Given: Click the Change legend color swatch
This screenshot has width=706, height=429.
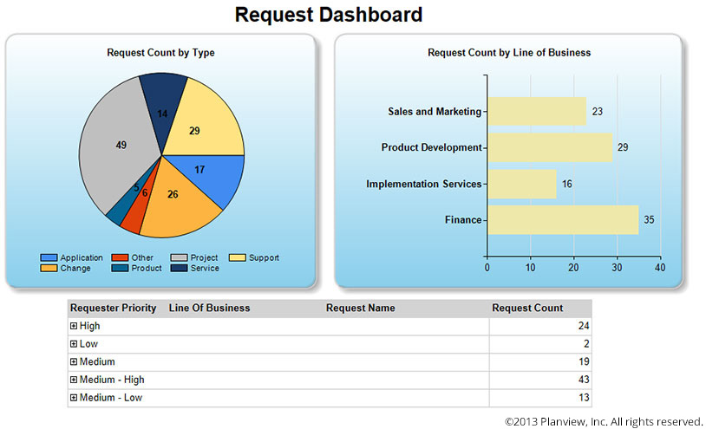Looking at the screenshot, I should [49, 268].
